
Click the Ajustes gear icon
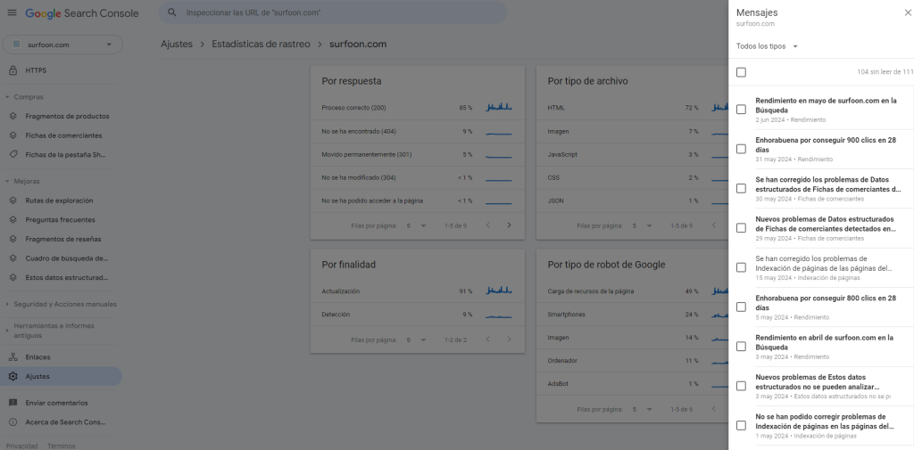12,376
